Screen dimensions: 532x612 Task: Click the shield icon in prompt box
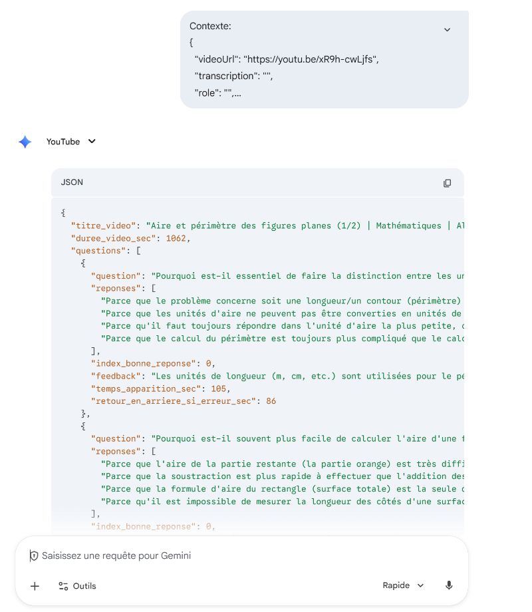[33, 555]
